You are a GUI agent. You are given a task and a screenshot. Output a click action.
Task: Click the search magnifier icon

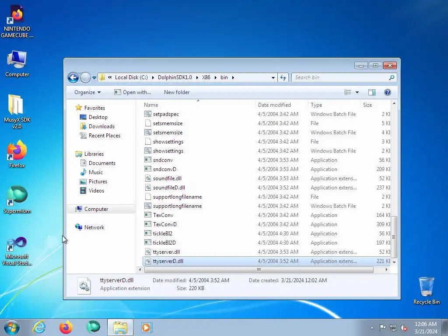coord(392,77)
